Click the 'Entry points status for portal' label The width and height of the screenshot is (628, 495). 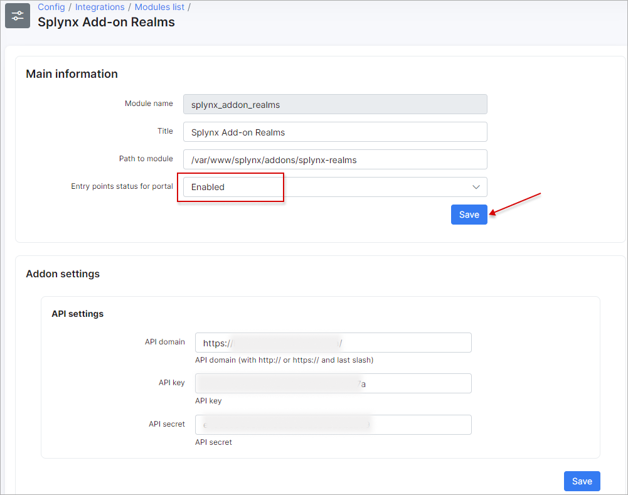click(x=122, y=186)
